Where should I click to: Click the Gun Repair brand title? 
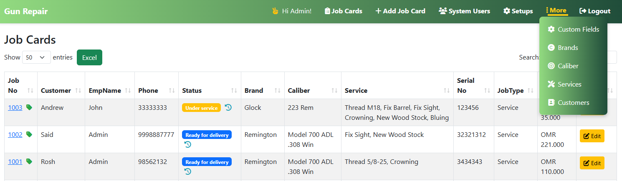(x=26, y=11)
